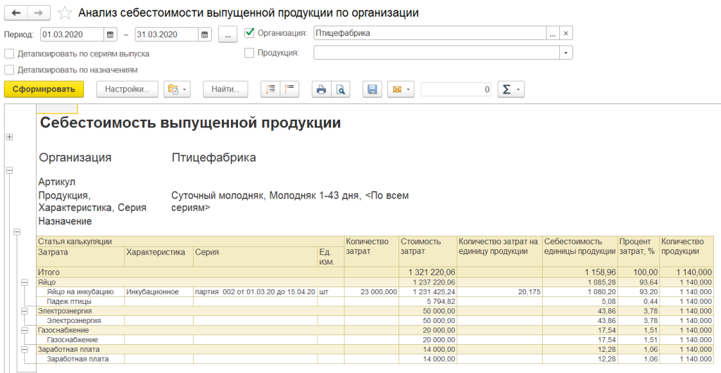
Task: Collapse the Яйцо group in report
Action: 25,282
